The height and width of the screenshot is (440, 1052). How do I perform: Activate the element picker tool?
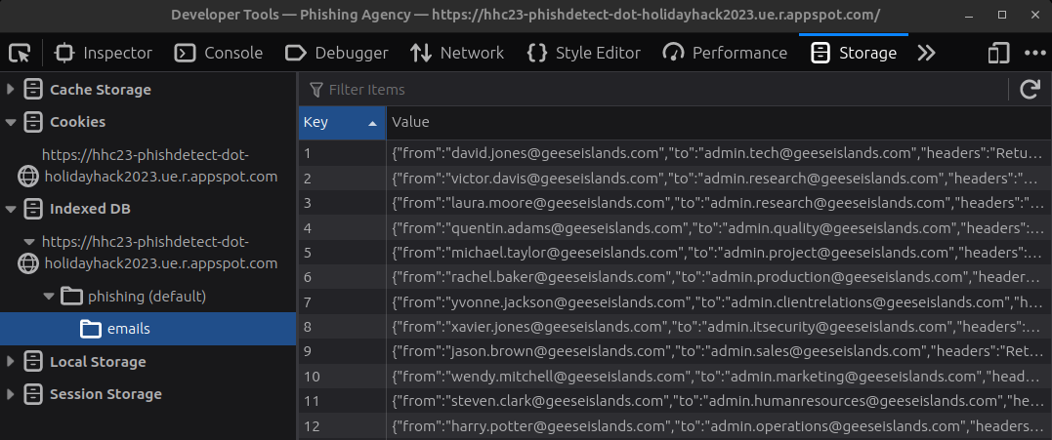tap(20, 53)
